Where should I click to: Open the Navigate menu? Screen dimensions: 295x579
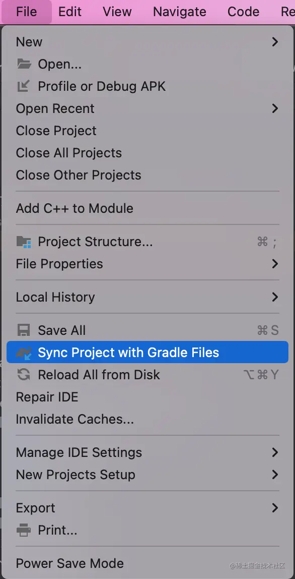179,12
